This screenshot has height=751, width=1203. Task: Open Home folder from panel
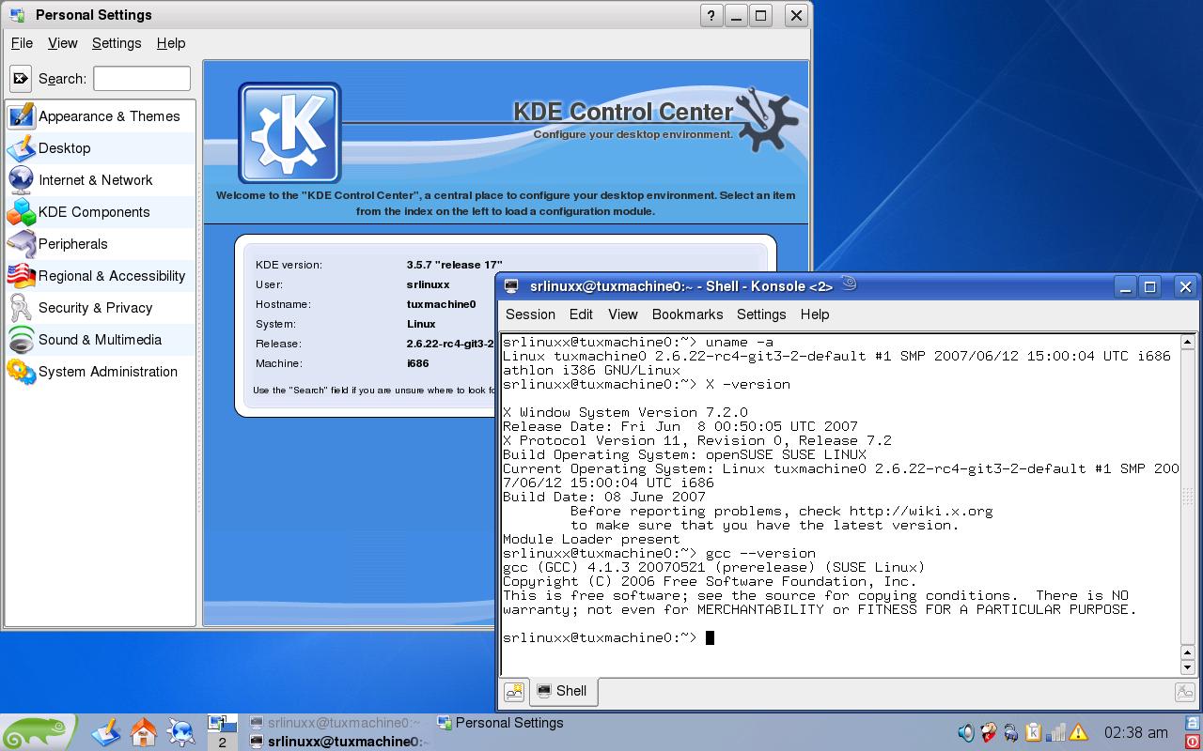coord(143,732)
